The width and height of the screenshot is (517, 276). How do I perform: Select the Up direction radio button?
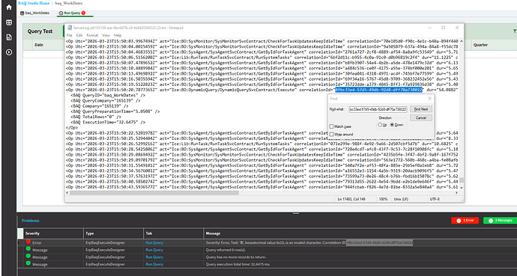(380, 125)
